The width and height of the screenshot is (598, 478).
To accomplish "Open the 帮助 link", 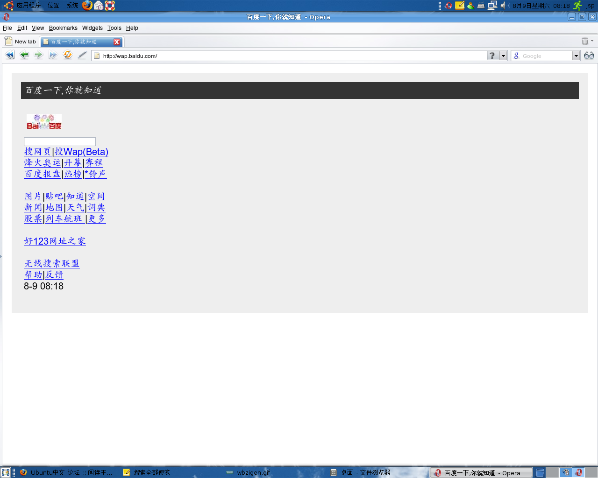I will tap(33, 275).
